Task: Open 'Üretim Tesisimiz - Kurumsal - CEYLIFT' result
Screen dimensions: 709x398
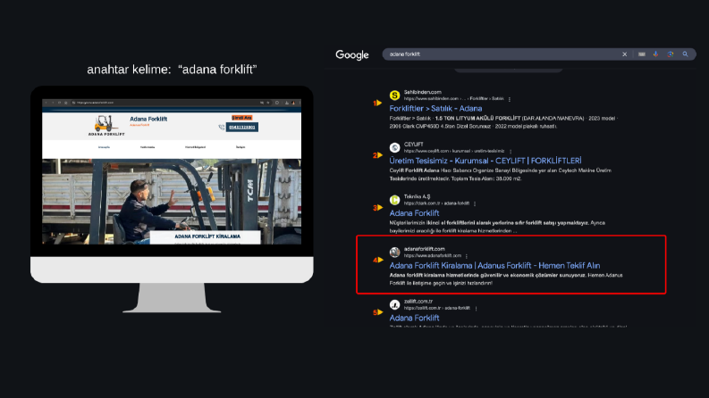Action: click(485, 161)
